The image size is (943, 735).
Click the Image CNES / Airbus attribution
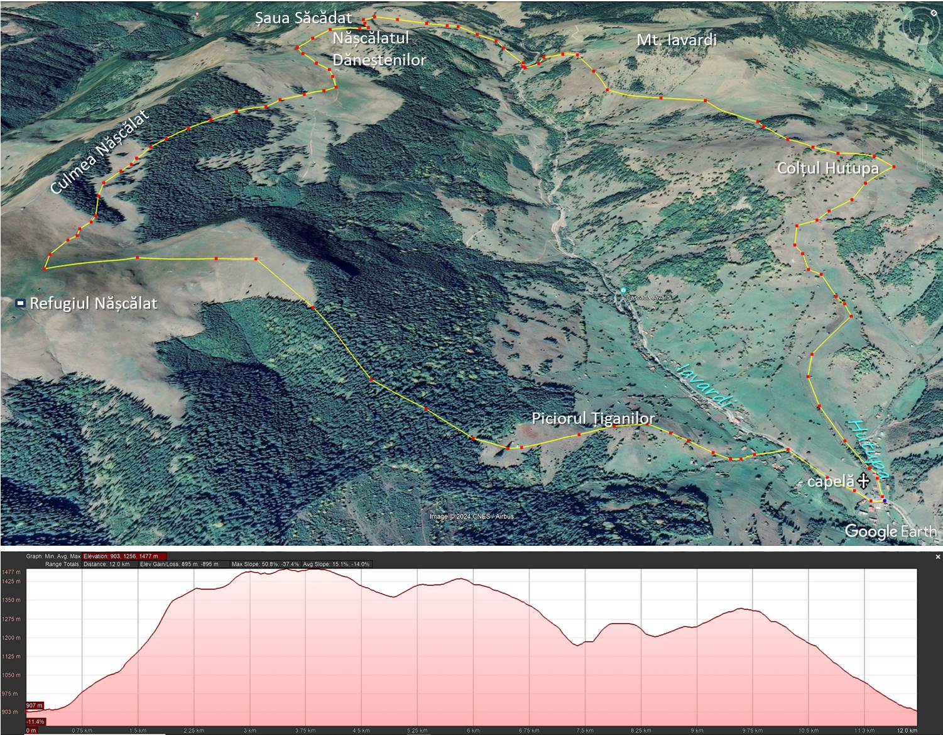pos(471,516)
